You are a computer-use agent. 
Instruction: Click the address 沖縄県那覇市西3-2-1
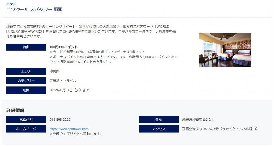(x=198, y=120)
